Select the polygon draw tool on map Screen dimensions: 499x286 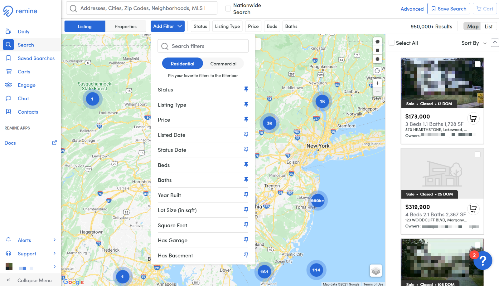click(x=377, y=42)
